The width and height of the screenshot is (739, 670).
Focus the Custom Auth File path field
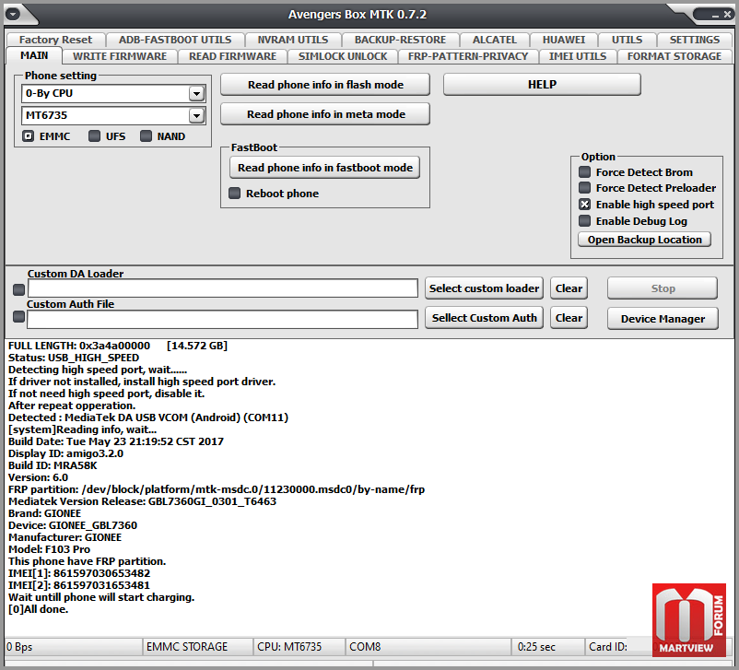point(222,319)
